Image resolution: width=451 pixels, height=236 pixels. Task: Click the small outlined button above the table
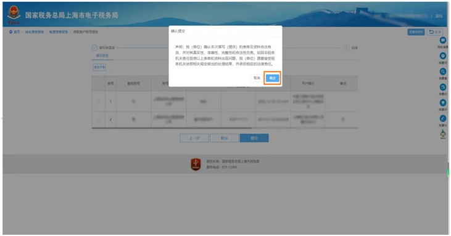pyautogui.click(x=99, y=67)
